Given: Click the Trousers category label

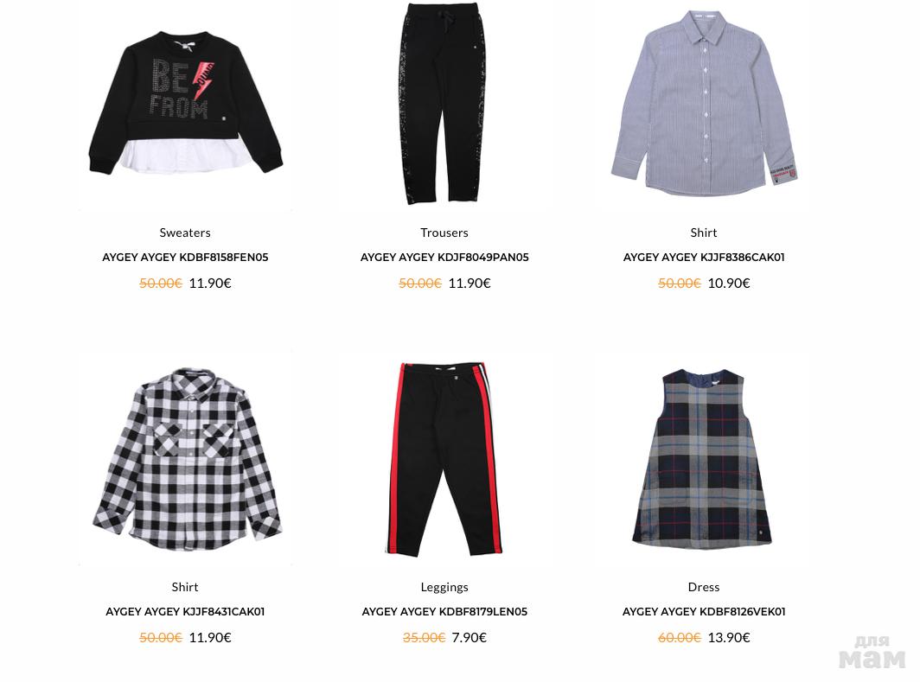Looking at the screenshot, I should (x=444, y=233).
